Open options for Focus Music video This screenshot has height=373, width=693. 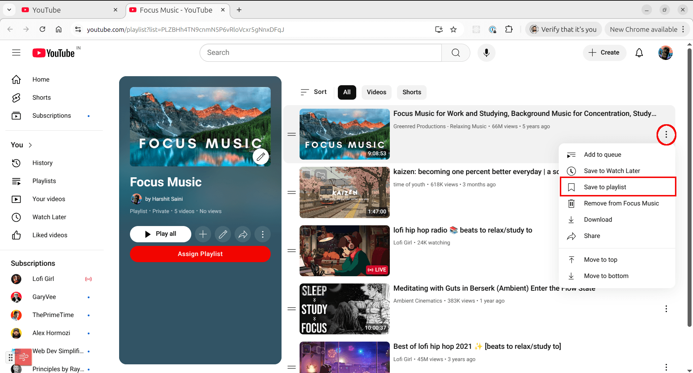tap(666, 135)
